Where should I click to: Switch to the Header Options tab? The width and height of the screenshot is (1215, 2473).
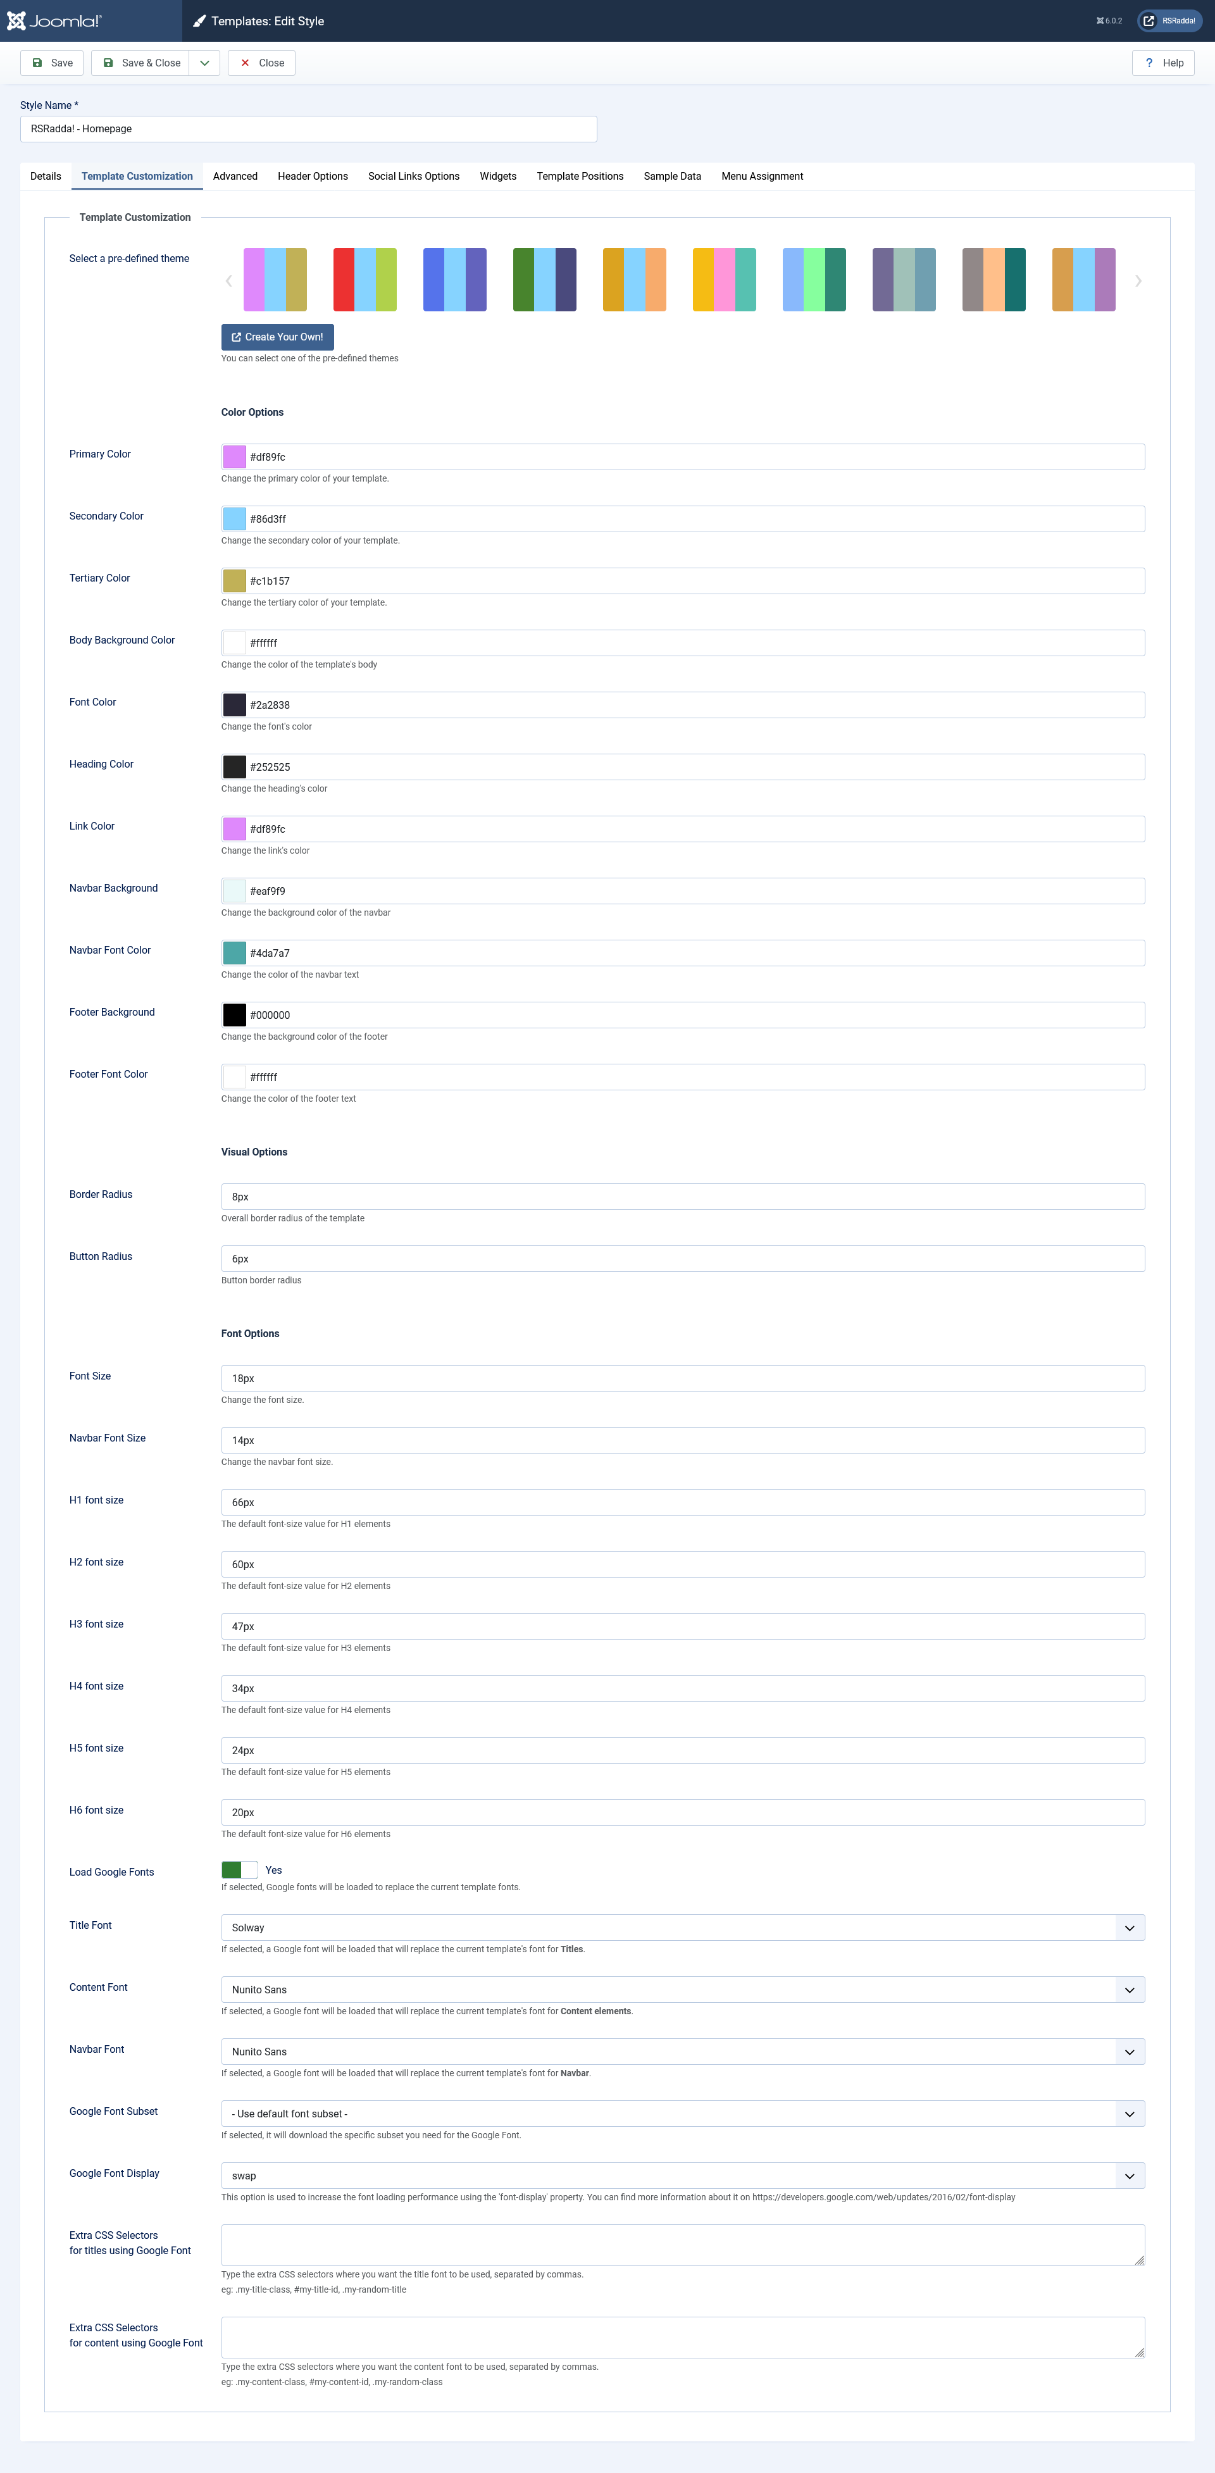tap(313, 177)
